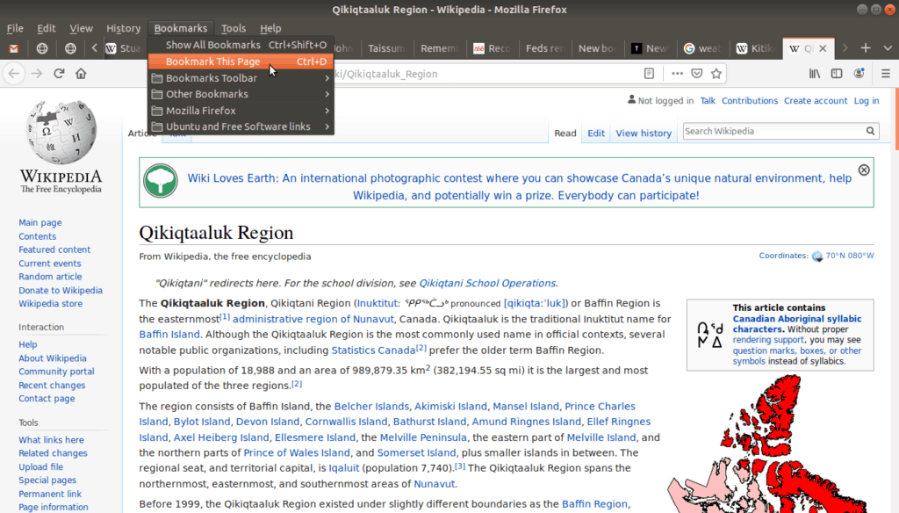
Task: Click the Baffin Island link
Action: (x=169, y=334)
